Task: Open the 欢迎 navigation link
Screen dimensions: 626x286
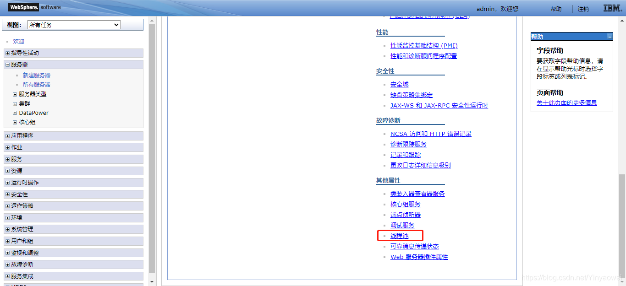Action: pyautogui.click(x=19, y=42)
